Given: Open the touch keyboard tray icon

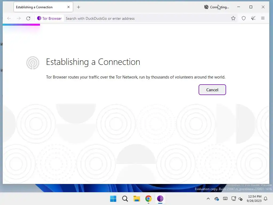Looking at the screenshot, I should (225, 199).
